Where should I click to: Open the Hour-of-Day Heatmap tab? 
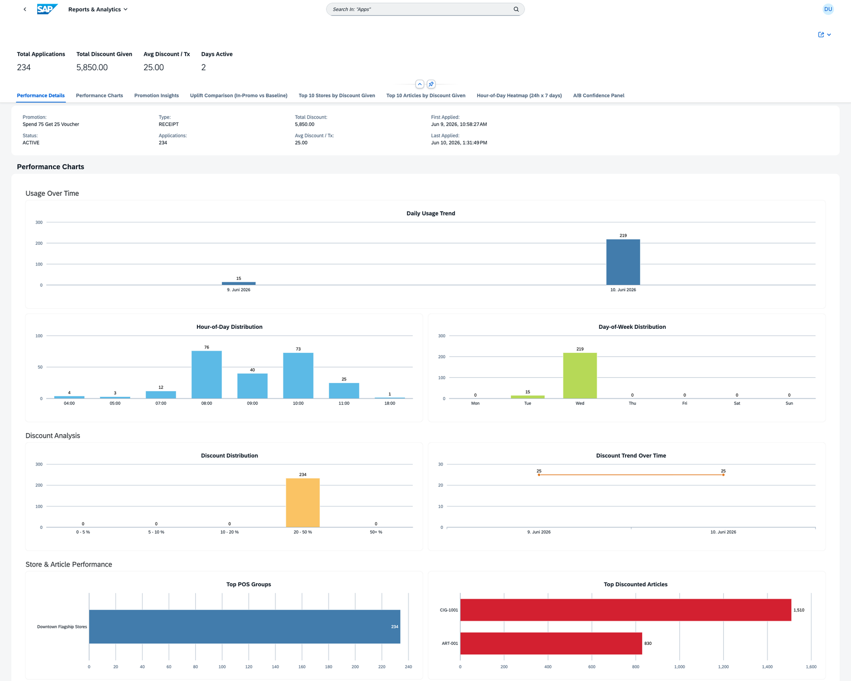(x=519, y=96)
